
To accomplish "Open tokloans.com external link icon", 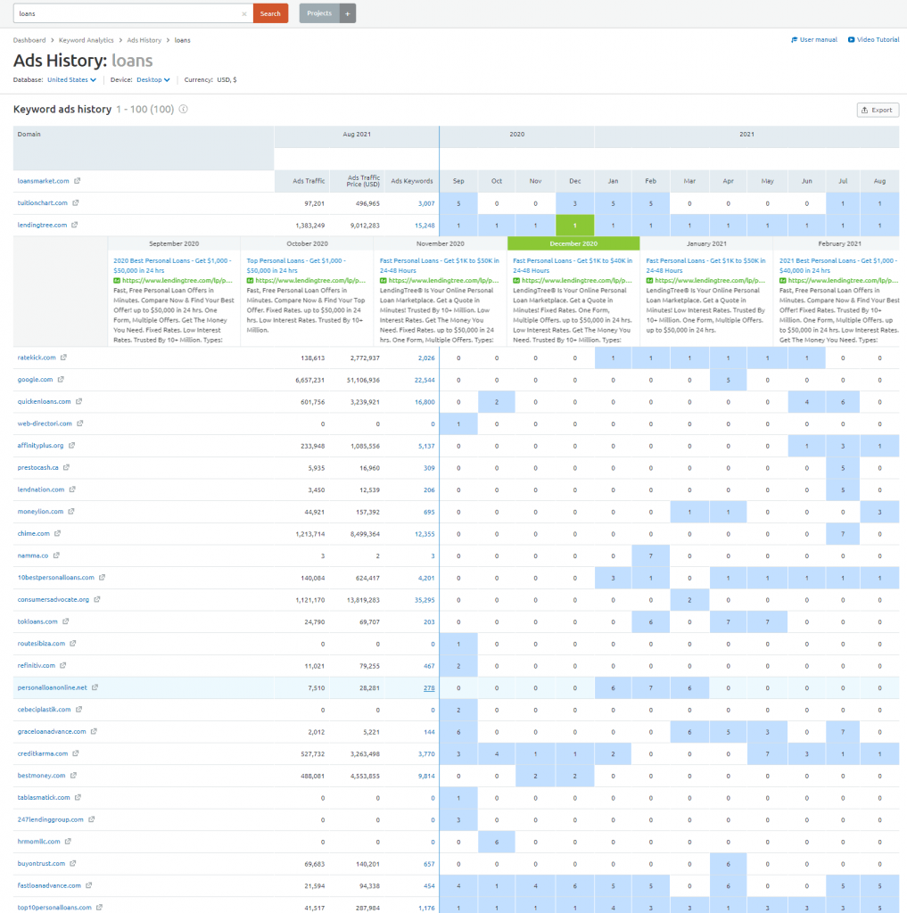I will click(x=66, y=621).
